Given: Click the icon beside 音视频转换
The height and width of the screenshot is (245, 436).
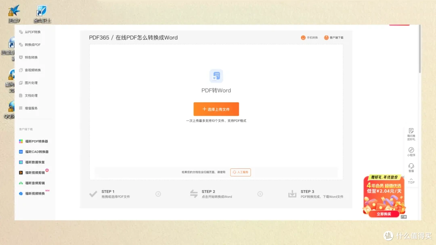Looking at the screenshot, I should pos(21,70).
